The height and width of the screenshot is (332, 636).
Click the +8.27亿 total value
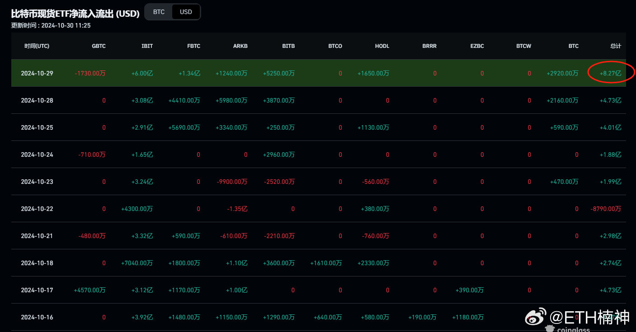tap(611, 73)
